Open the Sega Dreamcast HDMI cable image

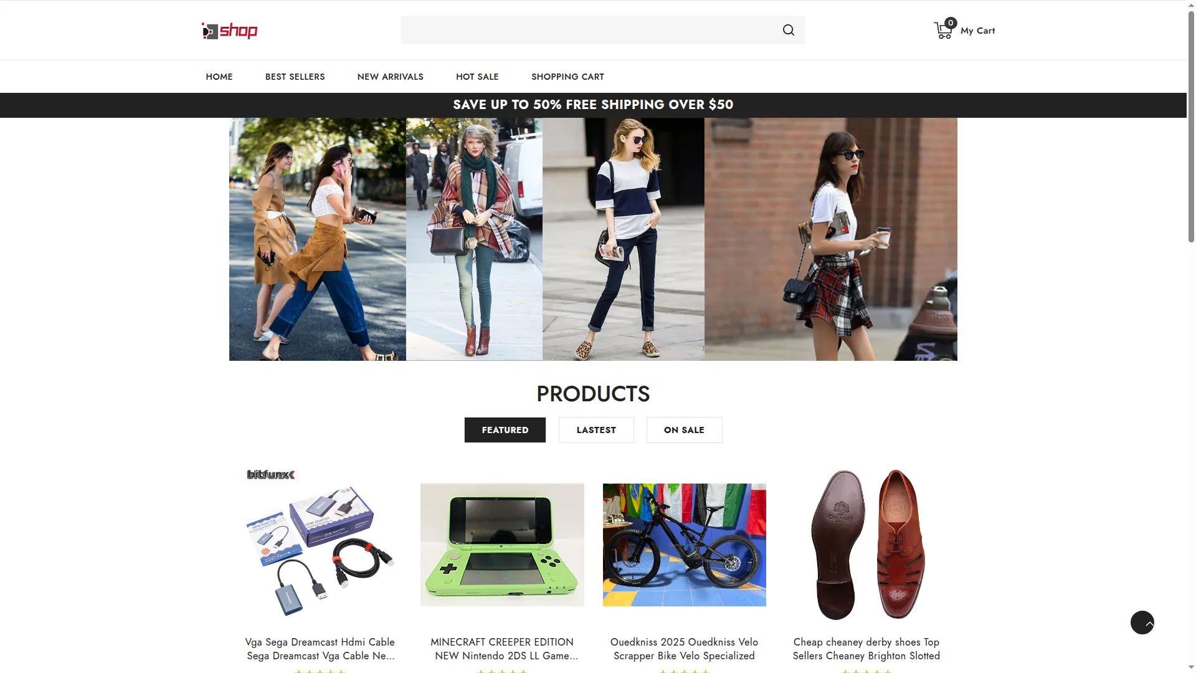[320, 545]
